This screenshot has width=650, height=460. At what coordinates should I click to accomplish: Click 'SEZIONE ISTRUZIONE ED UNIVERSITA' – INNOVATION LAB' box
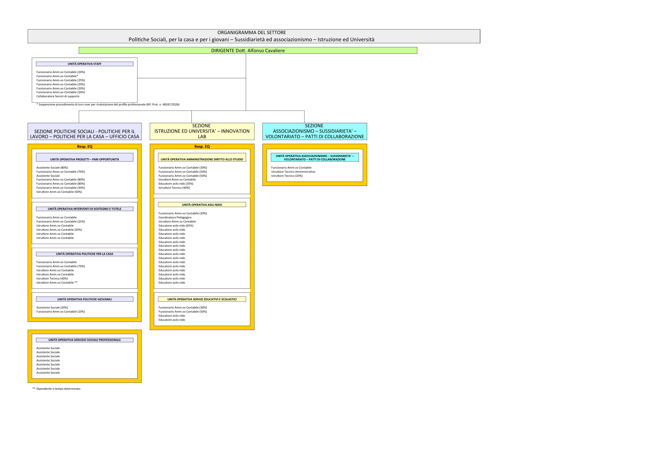(x=202, y=131)
